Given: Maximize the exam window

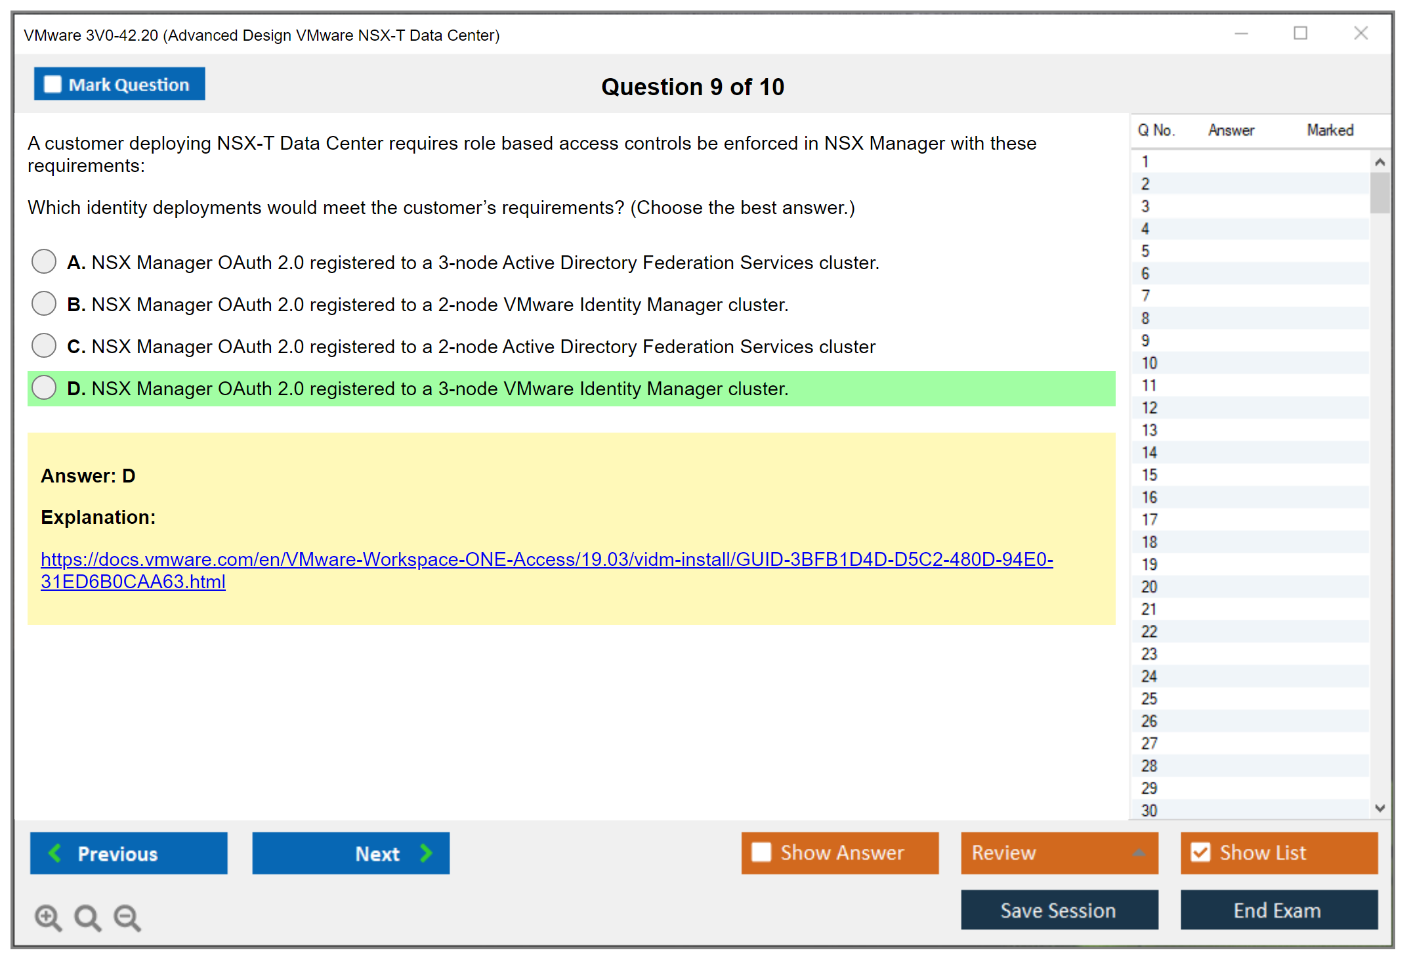Looking at the screenshot, I should (1300, 33).
